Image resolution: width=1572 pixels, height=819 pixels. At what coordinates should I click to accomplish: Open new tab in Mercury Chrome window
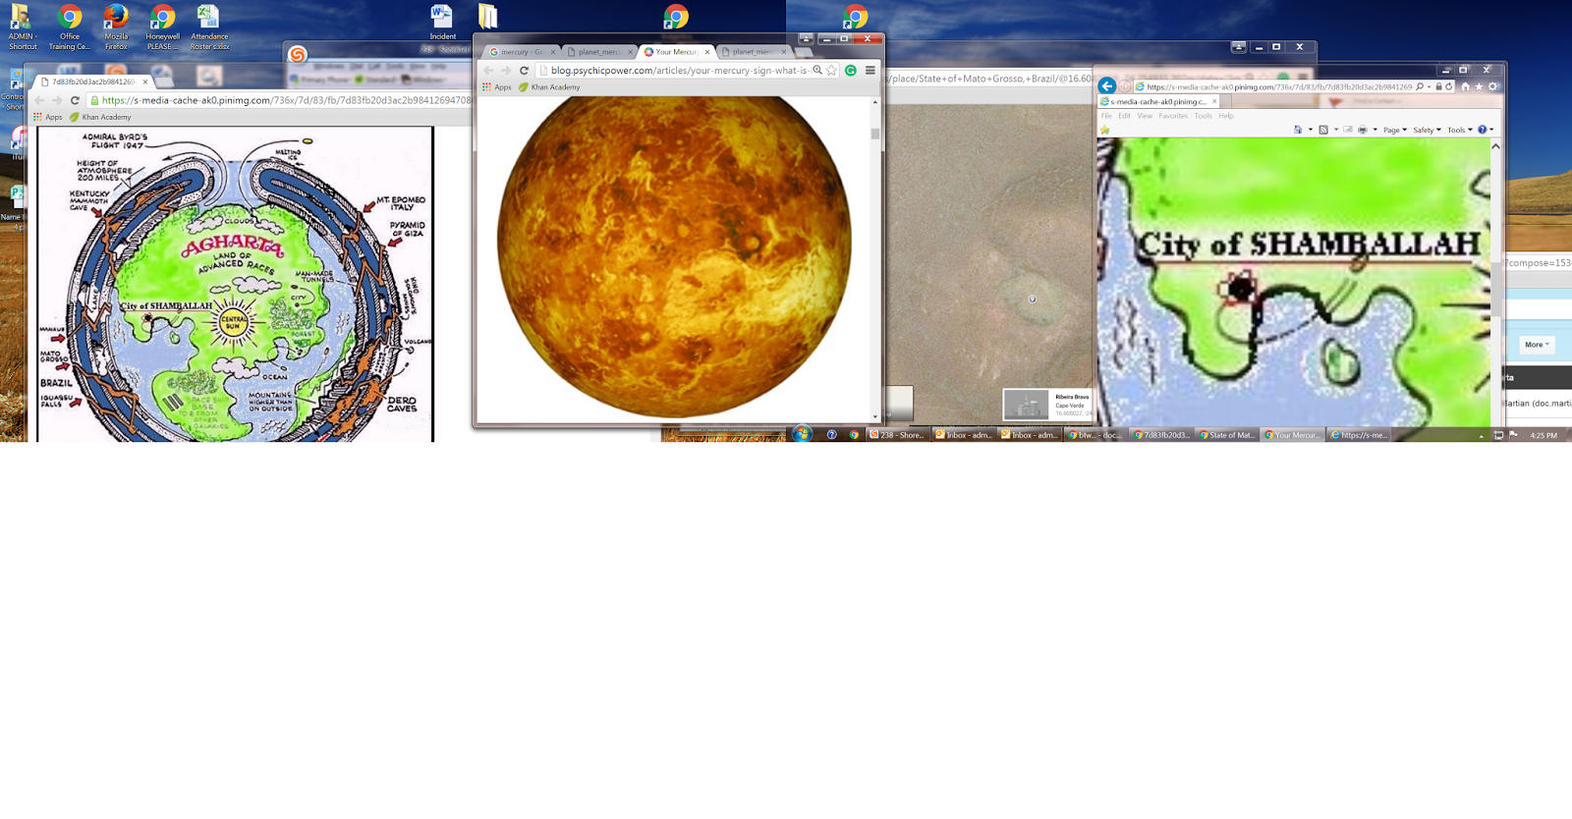tap(804, 52)
